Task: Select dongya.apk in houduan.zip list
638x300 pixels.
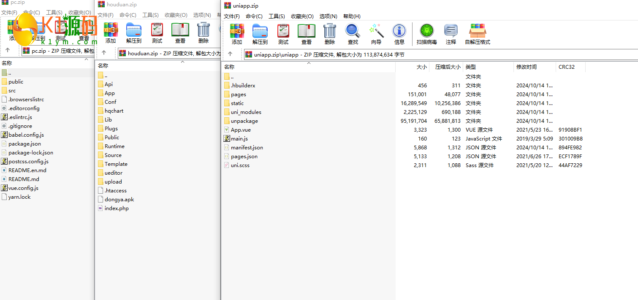Action: point(119,200)
